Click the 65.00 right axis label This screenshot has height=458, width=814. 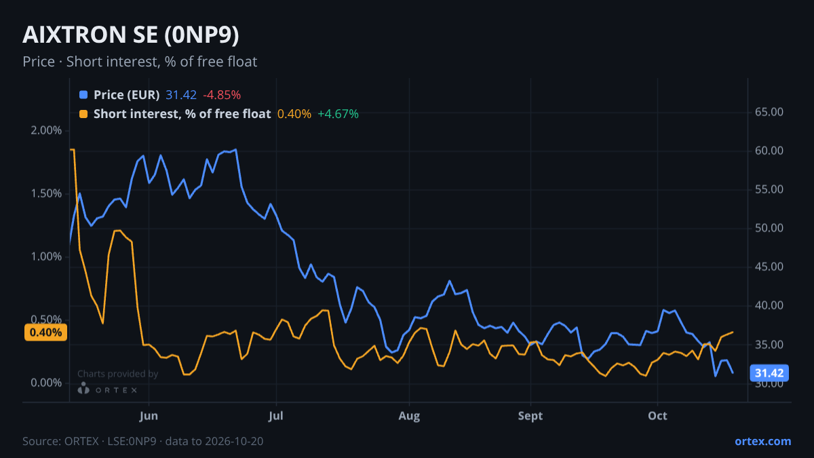[x=769, y=112]
